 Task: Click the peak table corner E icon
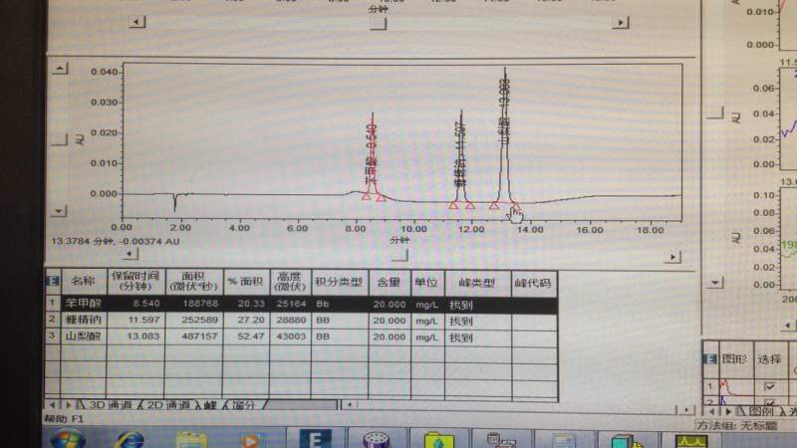53,281
